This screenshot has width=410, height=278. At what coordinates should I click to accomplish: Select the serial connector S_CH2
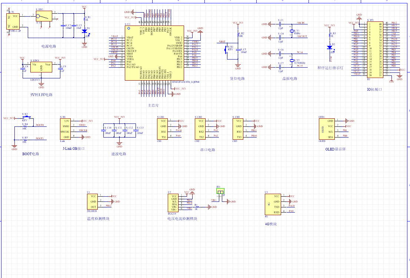pyautogui.click(x=200, y=129)
